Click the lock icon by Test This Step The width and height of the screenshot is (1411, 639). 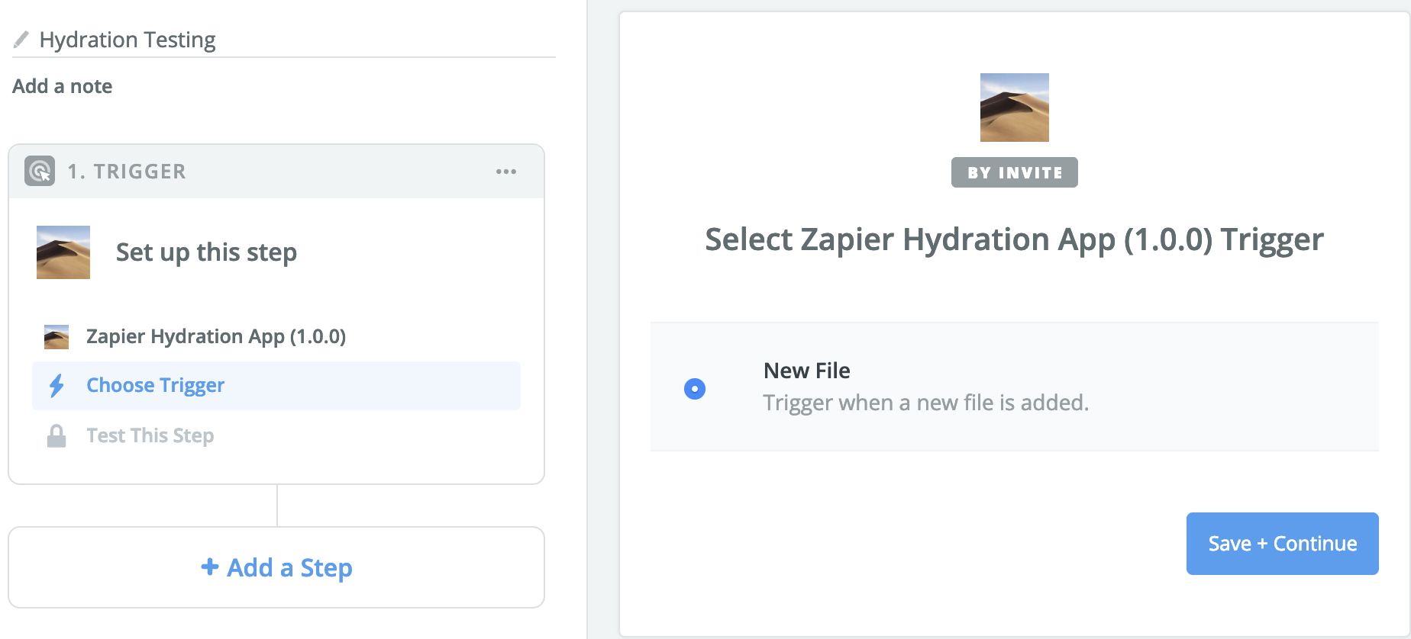[57, 436]
